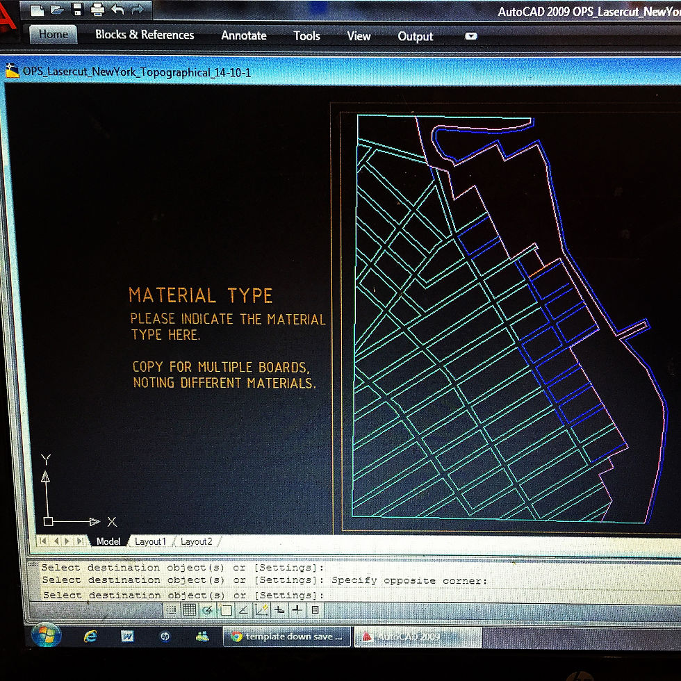Go to previous layout tab arrow
The width and height of the screenshot is (681, 681).
point(56,541)
